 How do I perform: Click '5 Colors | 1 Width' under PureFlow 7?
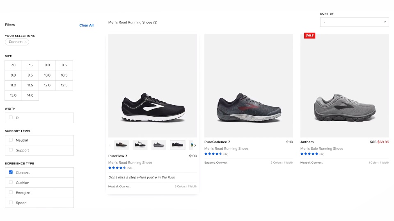click(186, 187)
